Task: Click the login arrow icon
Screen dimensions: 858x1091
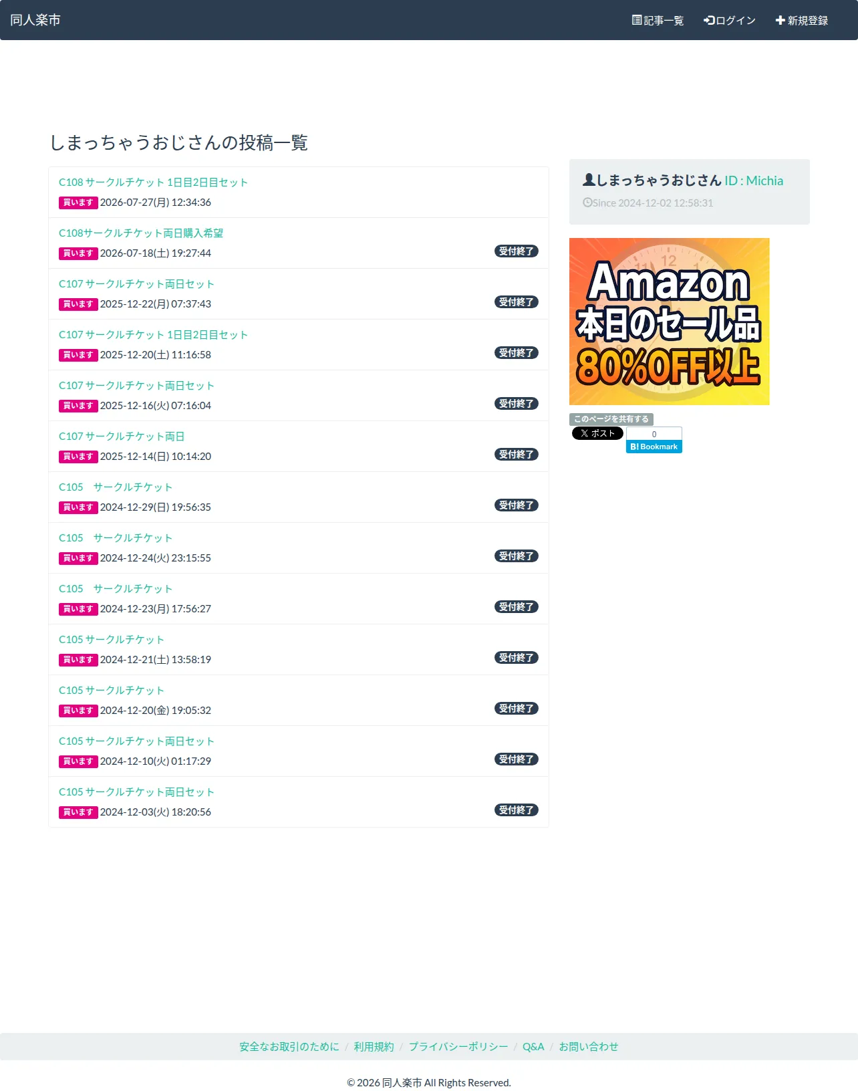Action: pos(709,20)
